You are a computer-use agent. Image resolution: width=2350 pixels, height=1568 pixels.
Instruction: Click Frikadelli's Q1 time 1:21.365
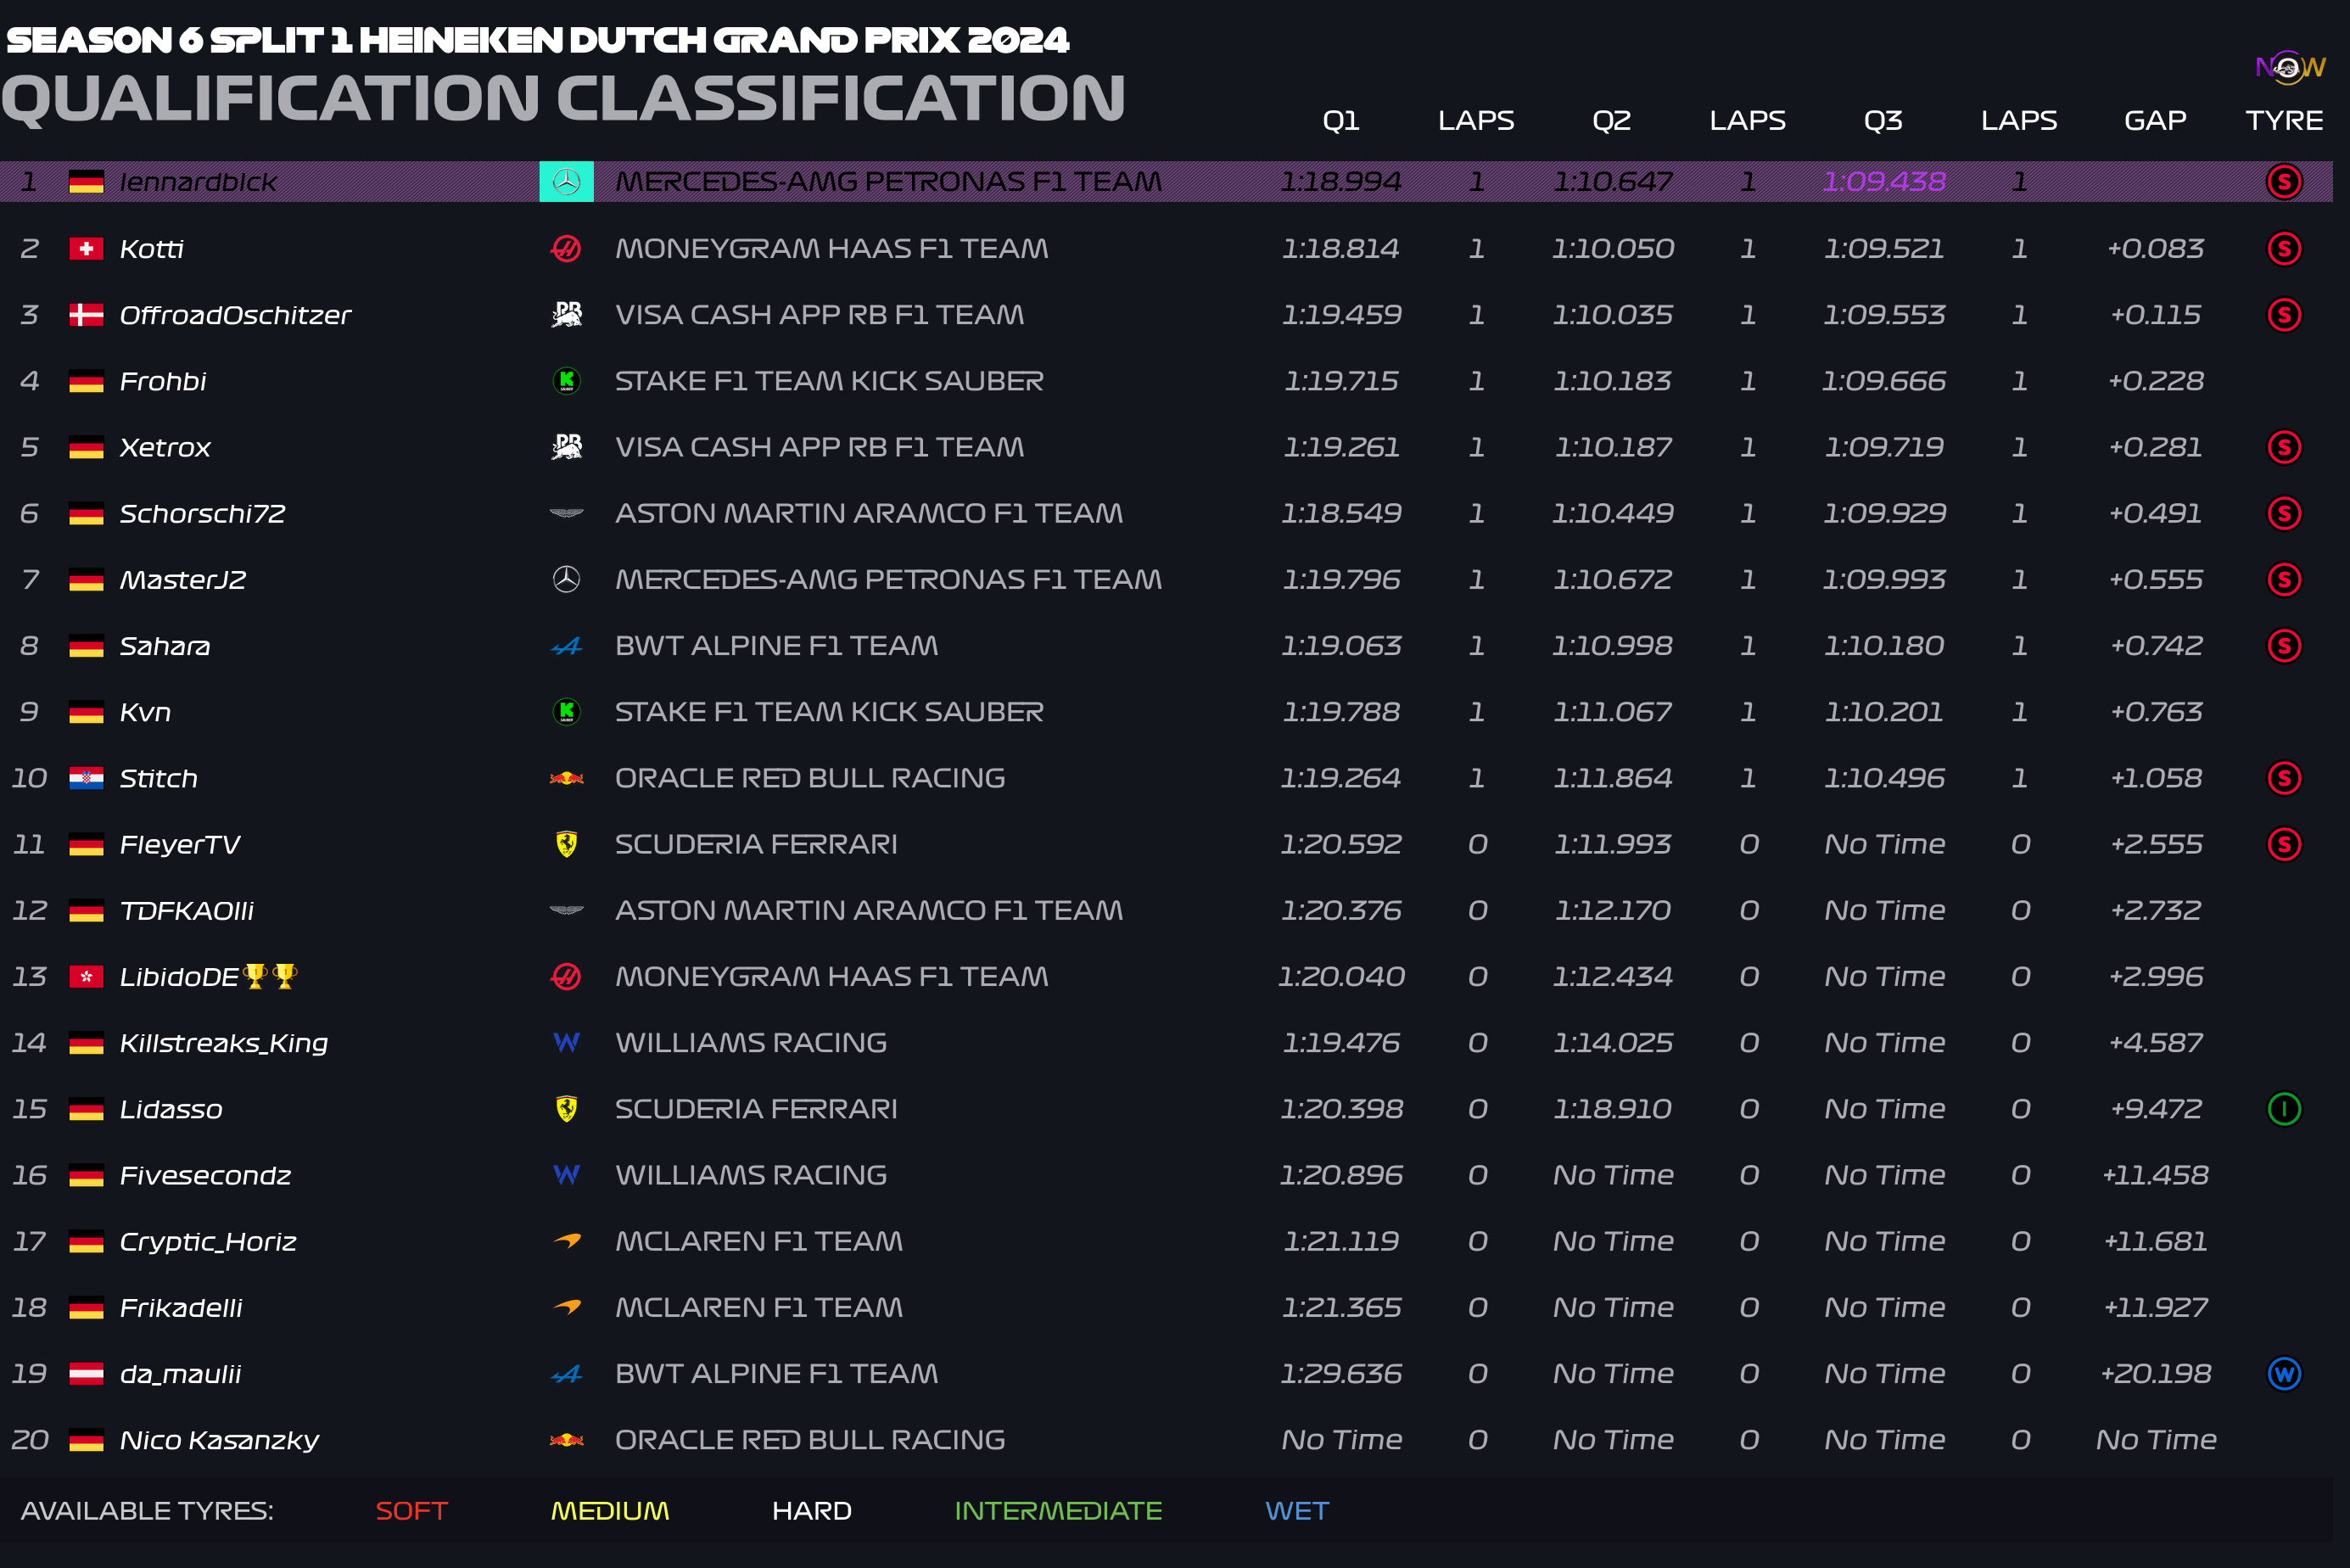(x=1340, y=1307)
